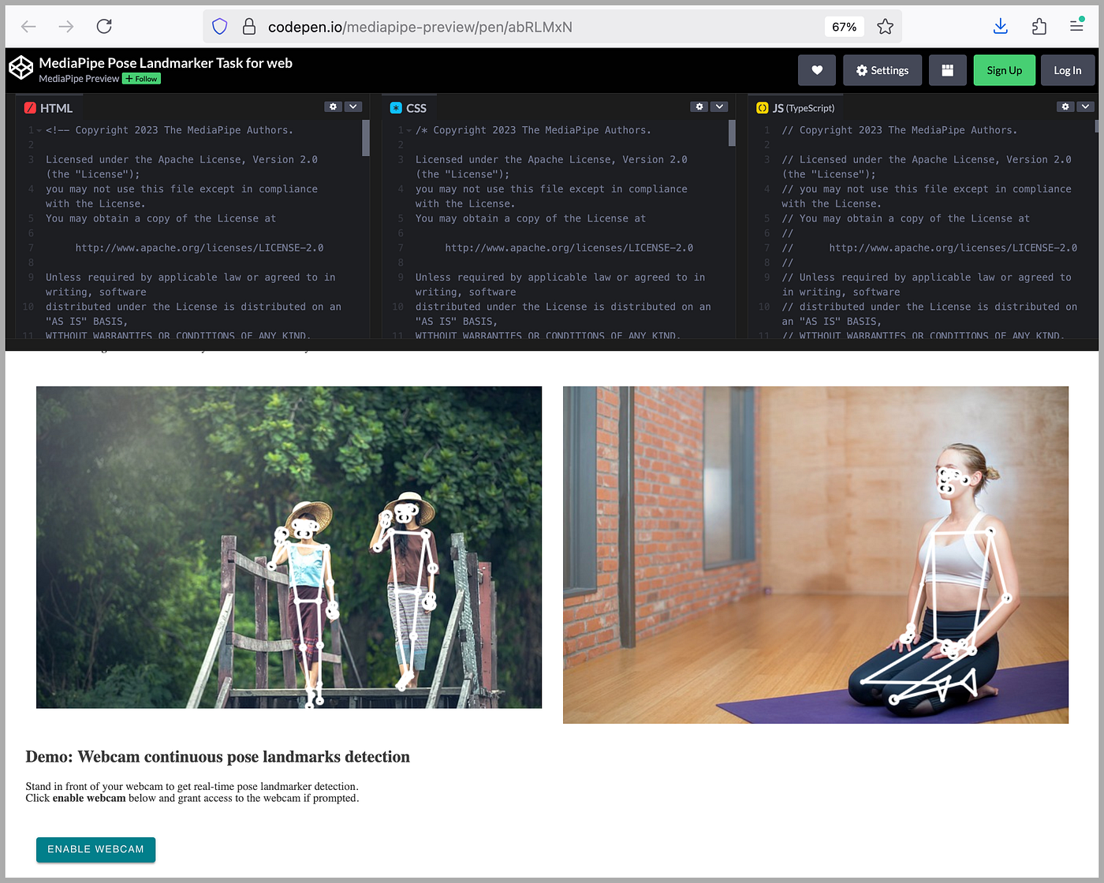Viewport: 1104px width, 883px height.
Task: Expand the HTML panel options chevron
Action: click(x=352, y=106)
